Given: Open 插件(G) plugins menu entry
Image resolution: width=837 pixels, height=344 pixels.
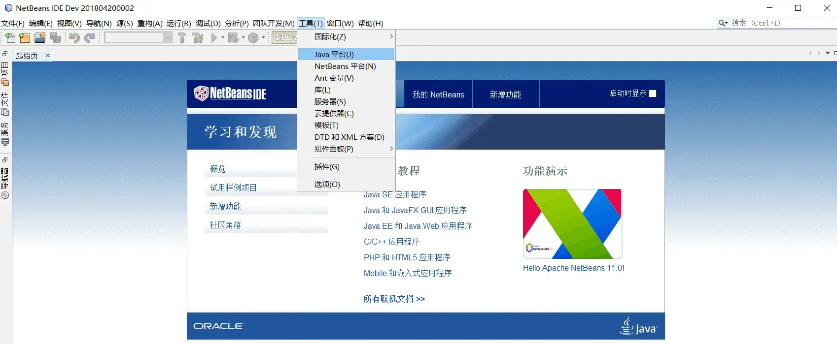Looking at the screenshot, I should click(x=346, y=167).
